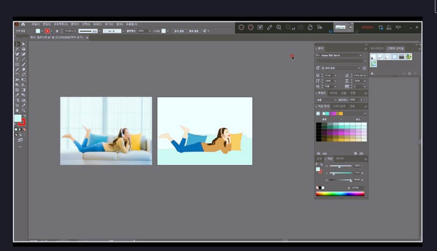The image size is (437, 251).
Task: Click the color wheel icon in color guide
Action: click(x=355, y=153)
